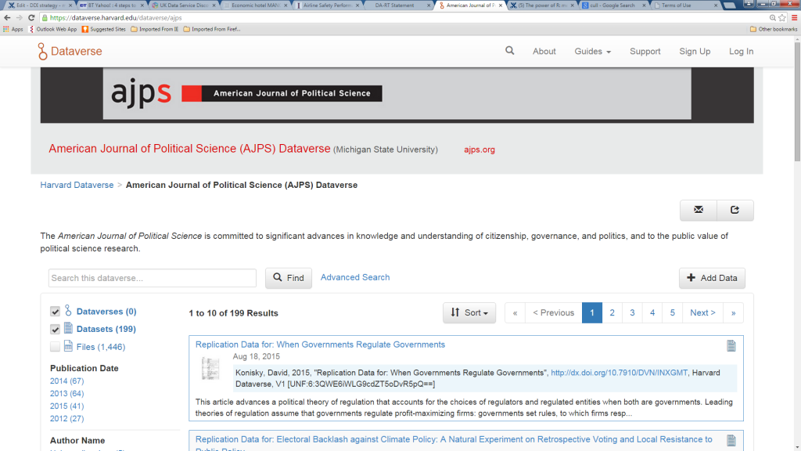Open Imported From IE bookmark folder
Image resolution: width=801 pixels, height=451 pixels.
pyautogui.click(x=155, y=29)
